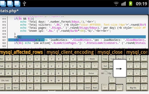The image size is (149, 94).
Task: Tap the forward slash key
Action: click(x=137, y=59)
